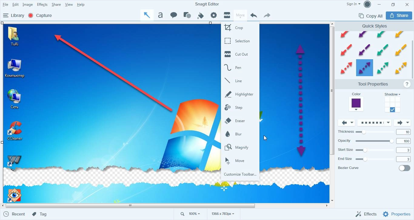Screen dimensions: 414x220
Task: Click the magnifier zoom icon in status bar
Action: (x=182, y=214)
